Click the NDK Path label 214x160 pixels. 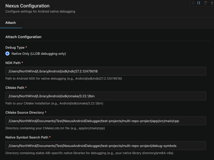pos(13,63)
